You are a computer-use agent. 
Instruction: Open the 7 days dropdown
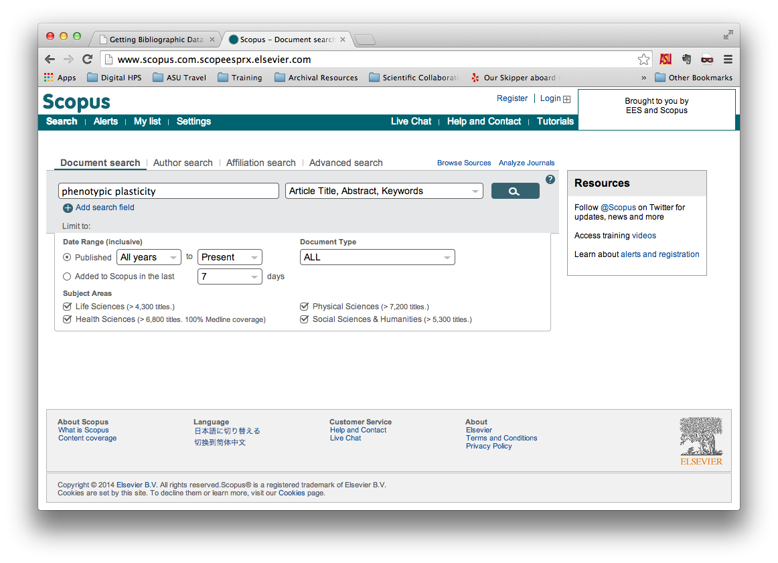click(x=230, y=276)
